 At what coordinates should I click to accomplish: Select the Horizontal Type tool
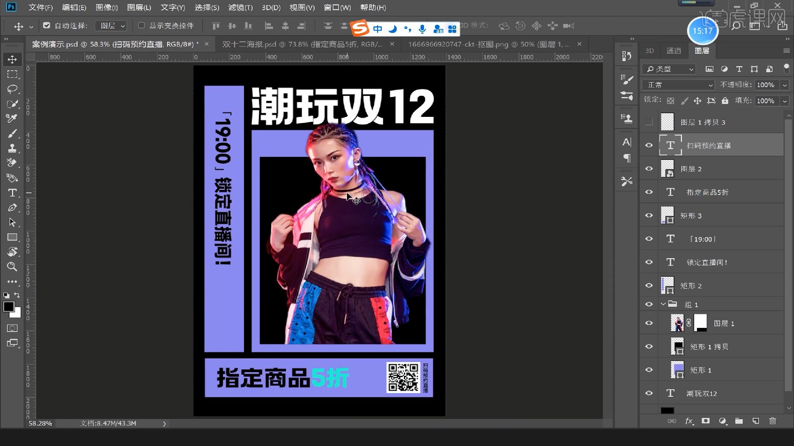(x=12, y=193)
